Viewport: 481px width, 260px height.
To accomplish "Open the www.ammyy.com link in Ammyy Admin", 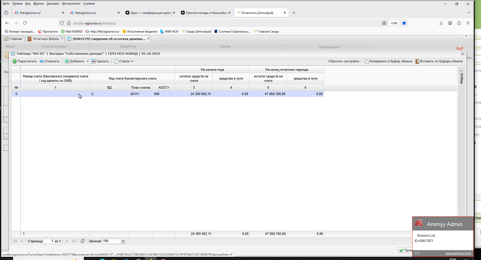I will point(458,253).
